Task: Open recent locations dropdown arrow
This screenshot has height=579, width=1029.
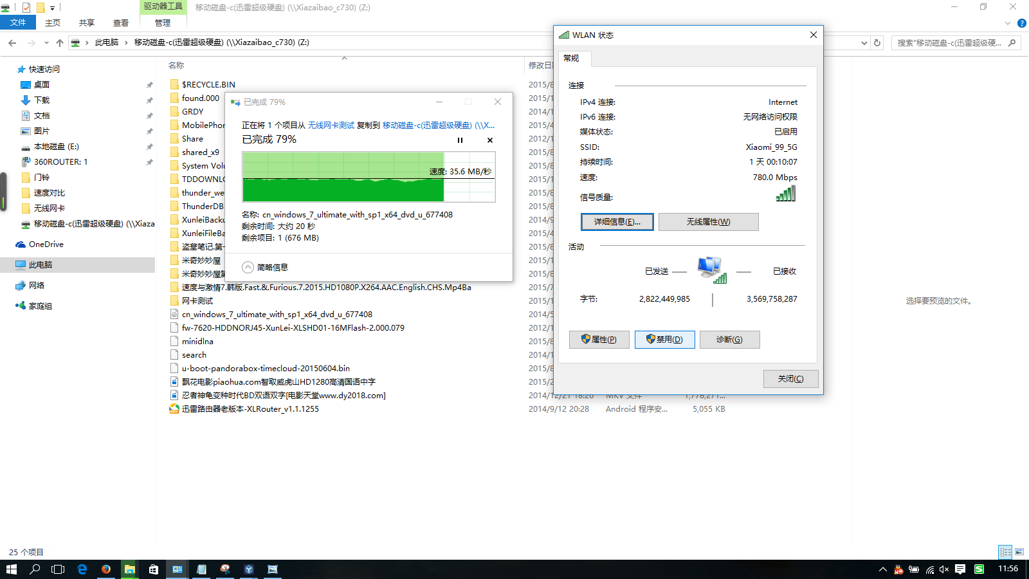Action: coord(46,43)
